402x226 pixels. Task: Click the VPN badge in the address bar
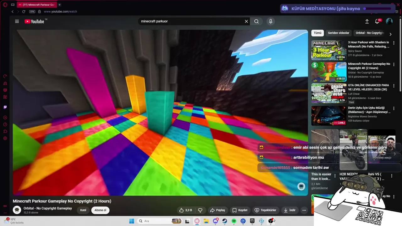[x=32, y=12]
